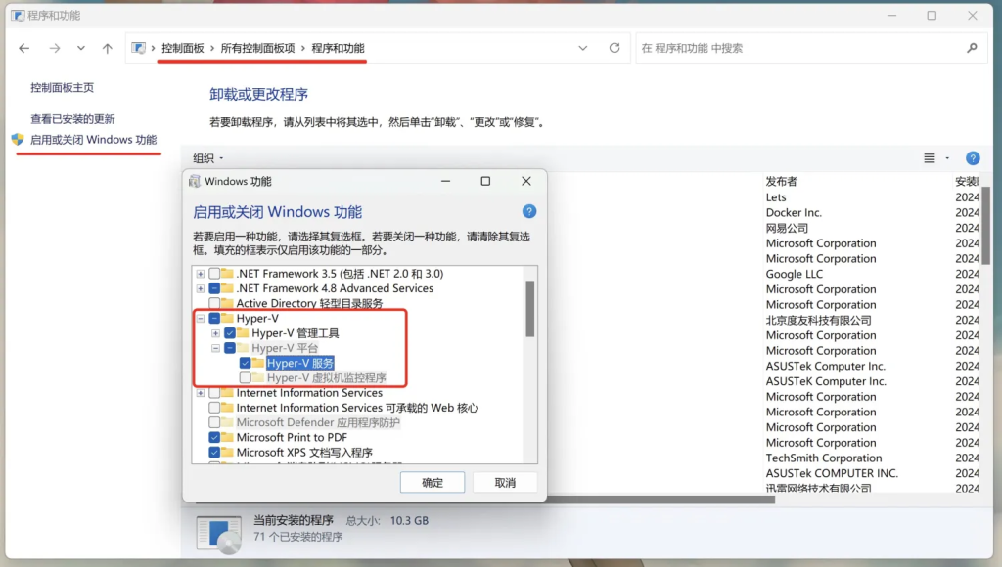Expand .NET Framework 4.8 Advanced Services node

tap(200, 288)
